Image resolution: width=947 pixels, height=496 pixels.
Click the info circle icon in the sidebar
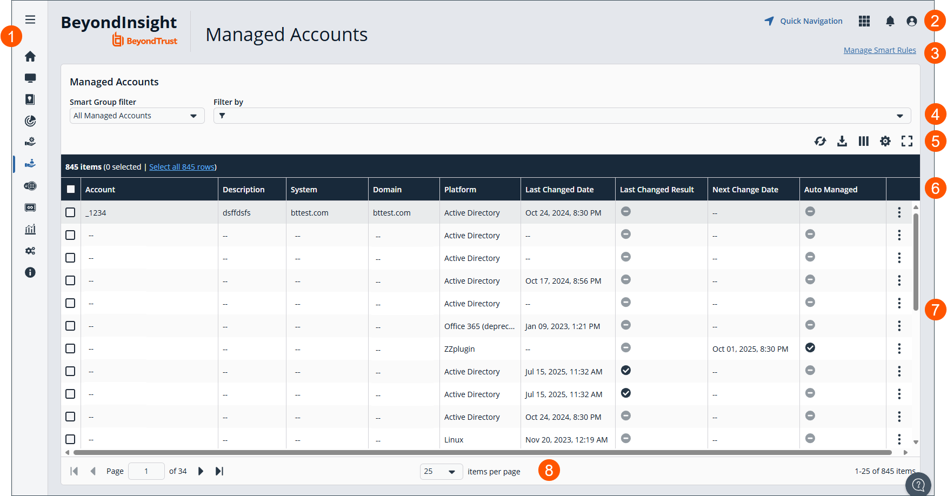click(30, 272)
